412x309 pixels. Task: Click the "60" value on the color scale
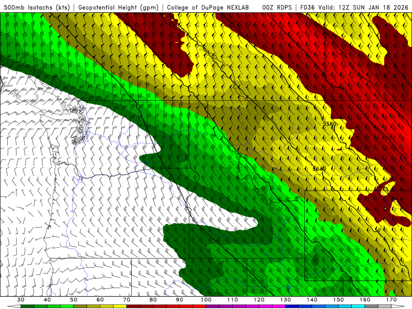100,300
